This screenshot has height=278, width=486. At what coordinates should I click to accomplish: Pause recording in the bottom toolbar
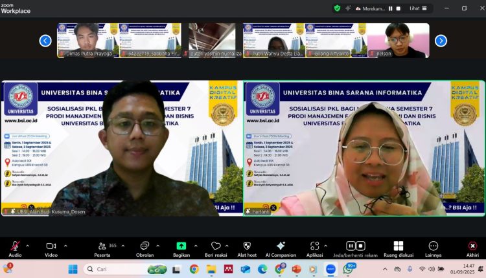(351, 246)
